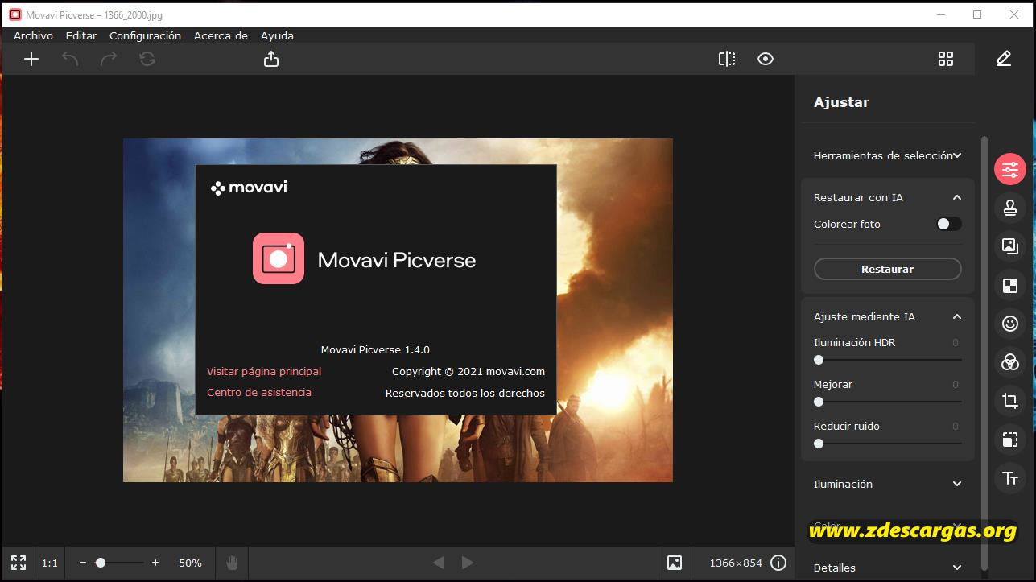
Task: Click the export/share icon
Action: point(271,59)
